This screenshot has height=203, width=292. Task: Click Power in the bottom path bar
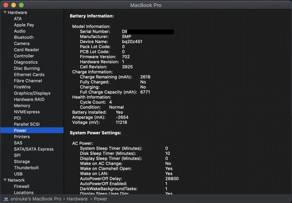coord(100,199)
